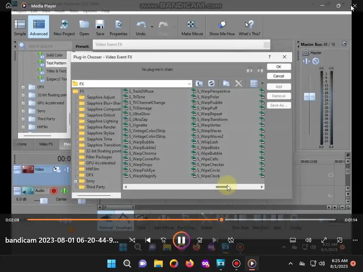The width and height of the screenshot is (363, 272).
Task: Open the Normal edit tool tab
Action: click(x=106, y=220)
